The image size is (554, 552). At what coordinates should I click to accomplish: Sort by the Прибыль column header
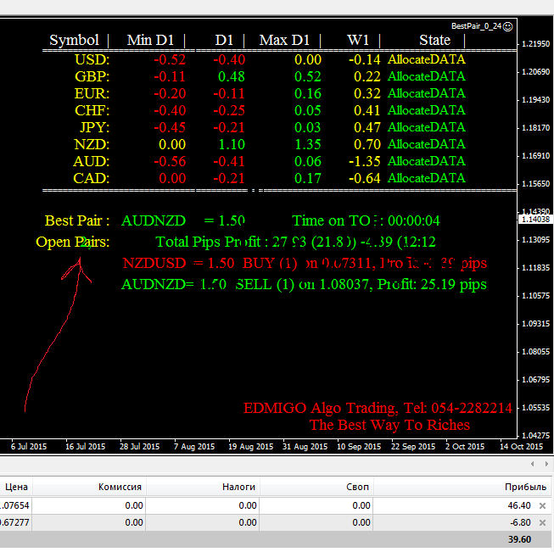(463, 487)
